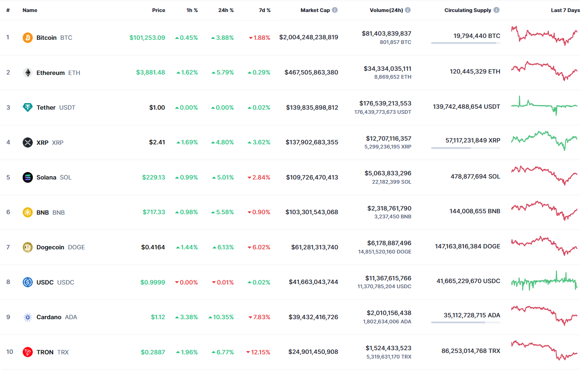The image size is (585, 371).
Task: Click the TRON logo icon
Action: click(28, 352)
